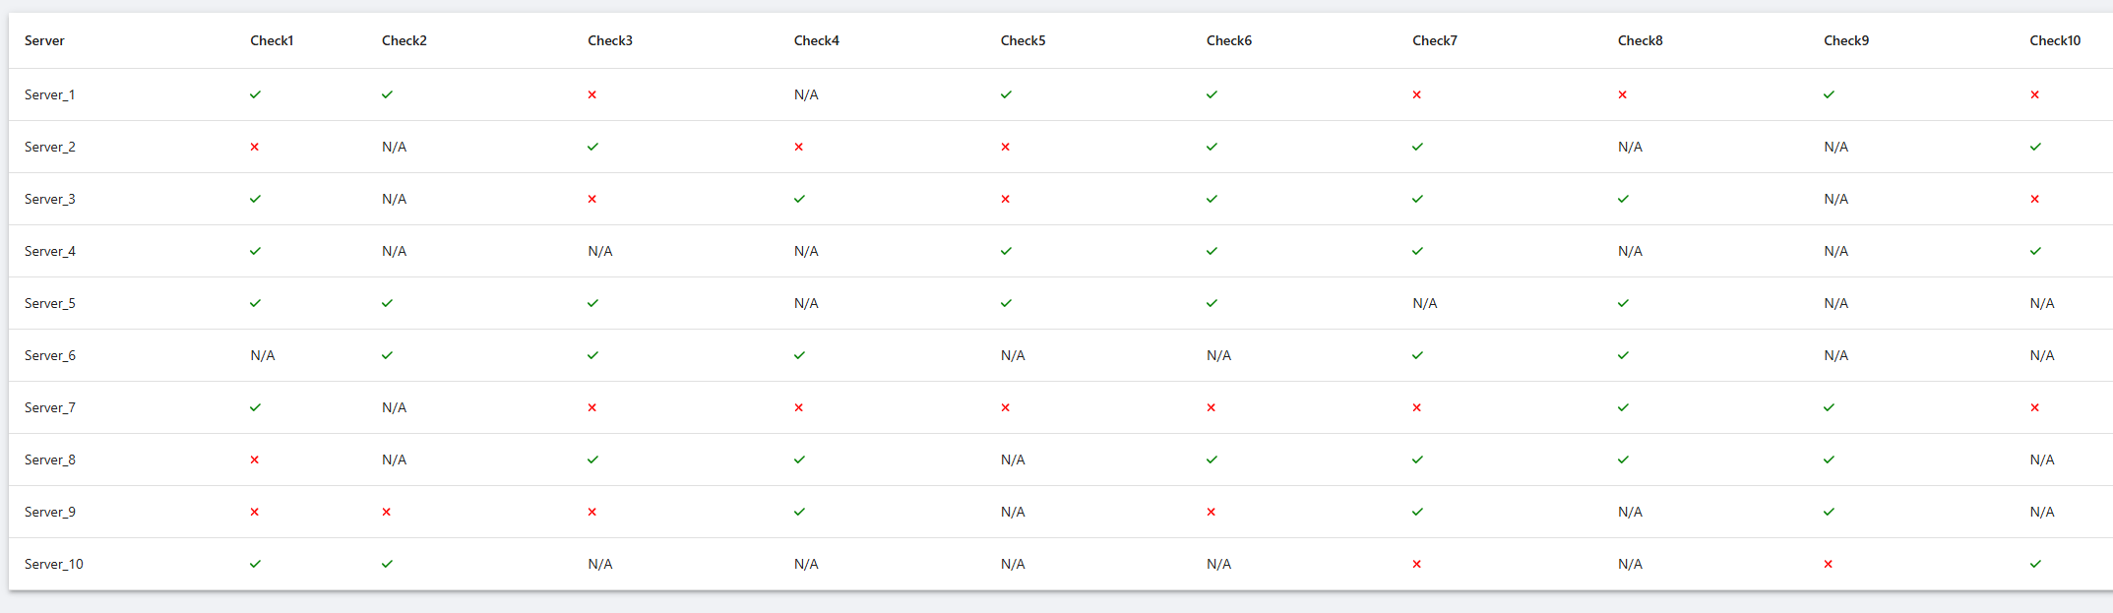Click the red X for Server_2 Check4
Viewport: 2113px width, 613px height.
coord(798,147)
